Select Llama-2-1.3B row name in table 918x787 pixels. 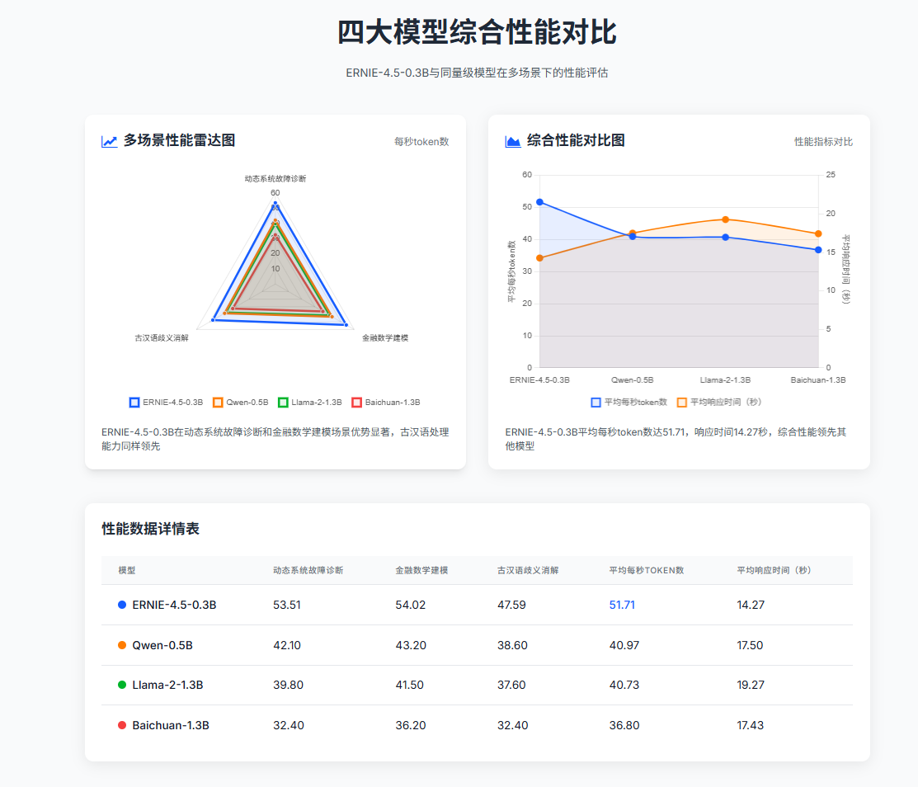[167, 685]
